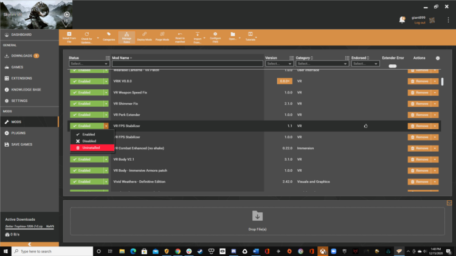The height and width of the screenshot is (256, 456).
Task: Click Deploy Mods
Action: click(145, 38)
